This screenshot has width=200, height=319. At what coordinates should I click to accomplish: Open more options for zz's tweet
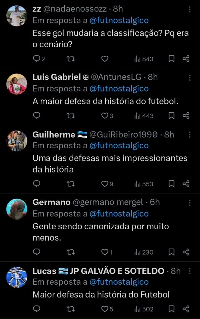190,10
